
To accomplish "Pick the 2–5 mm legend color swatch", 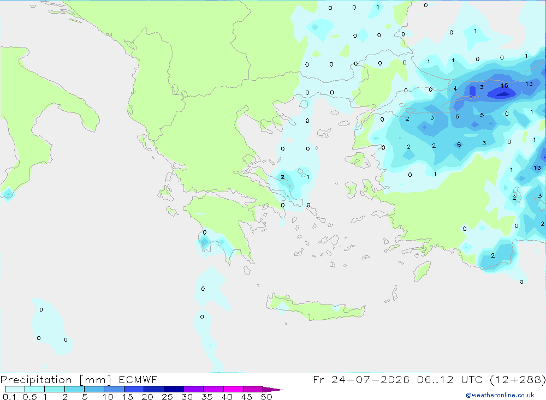I will (74, 389).
